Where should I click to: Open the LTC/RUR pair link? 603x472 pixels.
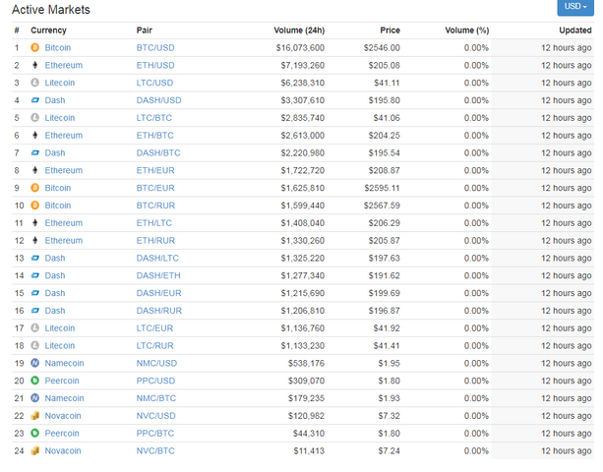[x=155, y=345]
